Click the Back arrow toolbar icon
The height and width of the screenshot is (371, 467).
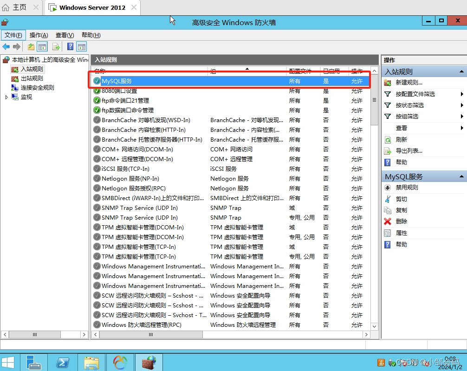click(6, 46)
